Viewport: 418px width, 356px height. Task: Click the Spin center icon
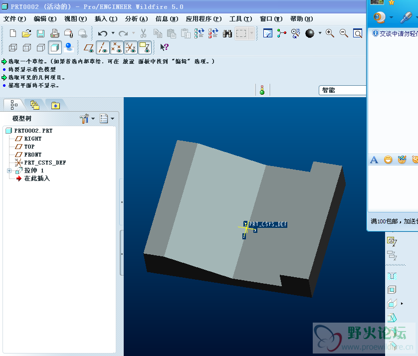[281, 33]
